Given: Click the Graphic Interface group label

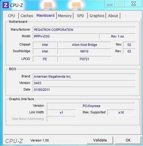Looking at the screenshot, I should point(21,99).
